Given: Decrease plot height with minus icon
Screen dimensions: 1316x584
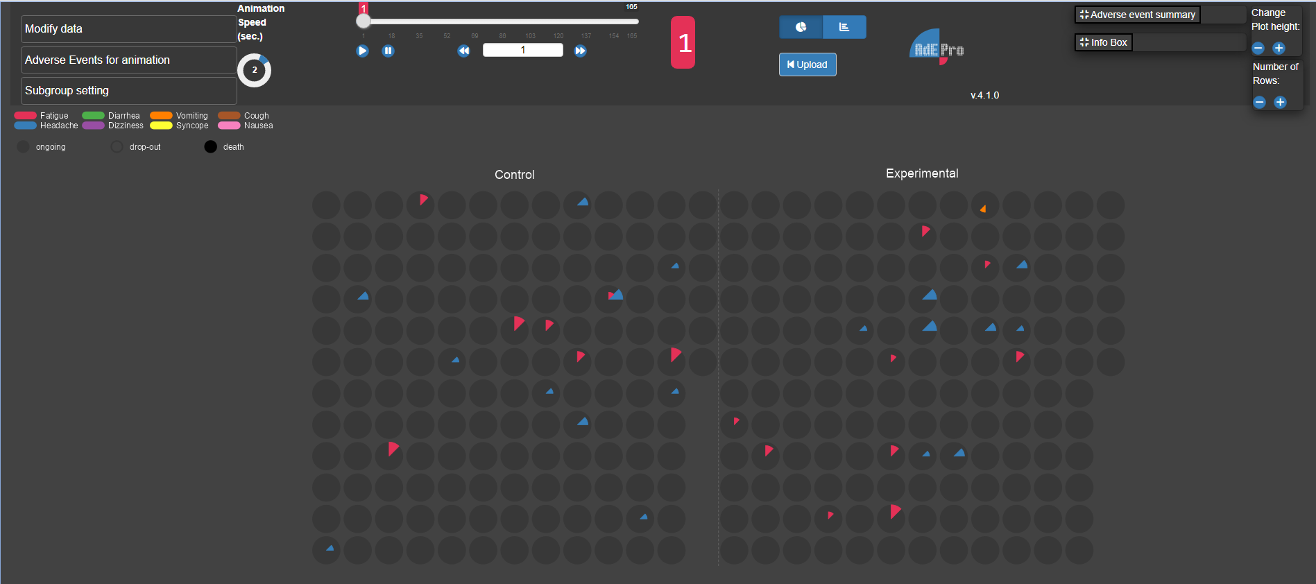Looking at the screenshot, I should click(x=1258, y=49).
